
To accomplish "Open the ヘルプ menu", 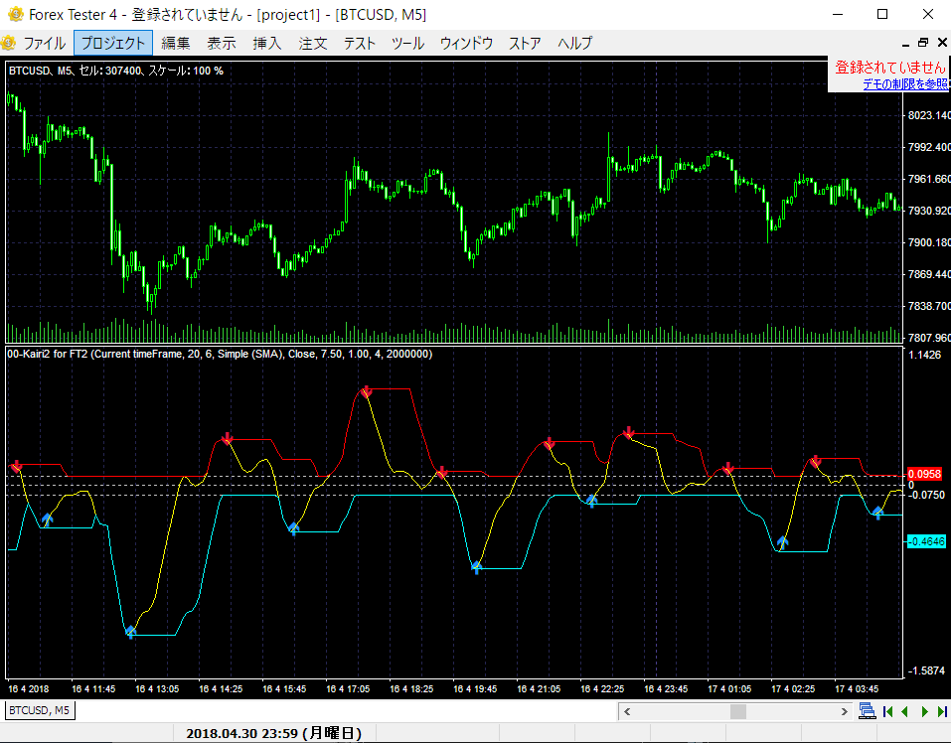I will pyautogui.click(x=575, y=43).
